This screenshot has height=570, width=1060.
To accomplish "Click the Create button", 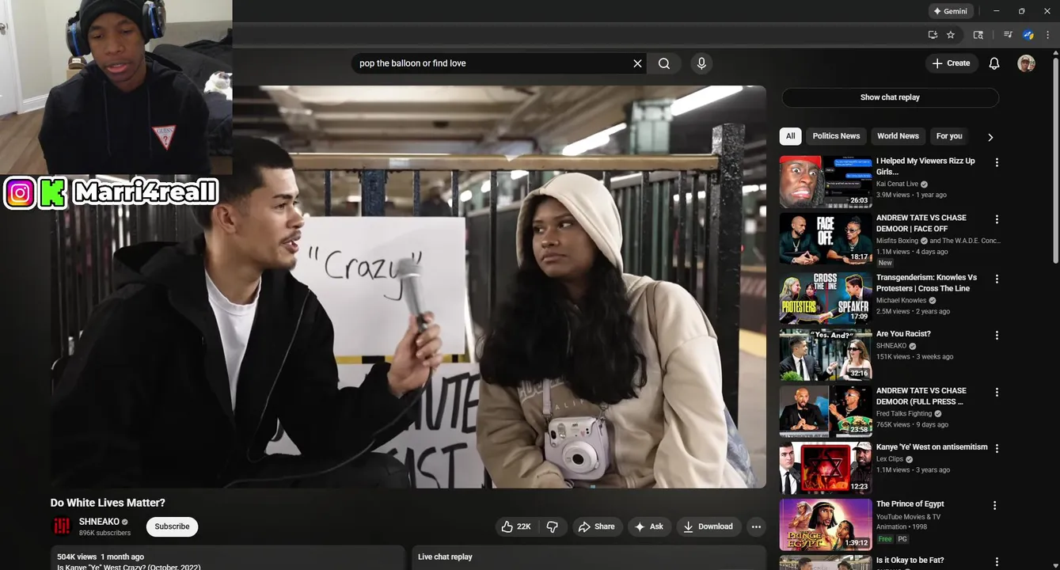I will pyautogui.click(x=952, y=63).
